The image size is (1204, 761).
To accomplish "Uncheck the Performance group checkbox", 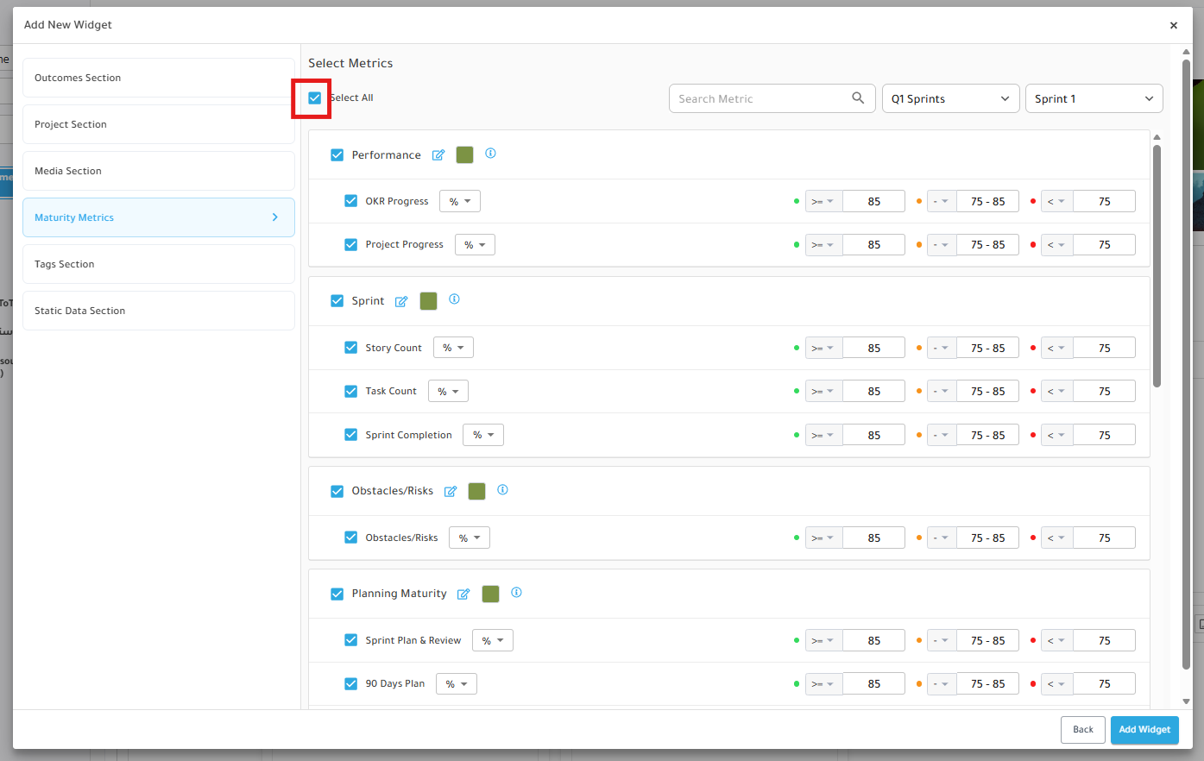I will coord(337,155).
